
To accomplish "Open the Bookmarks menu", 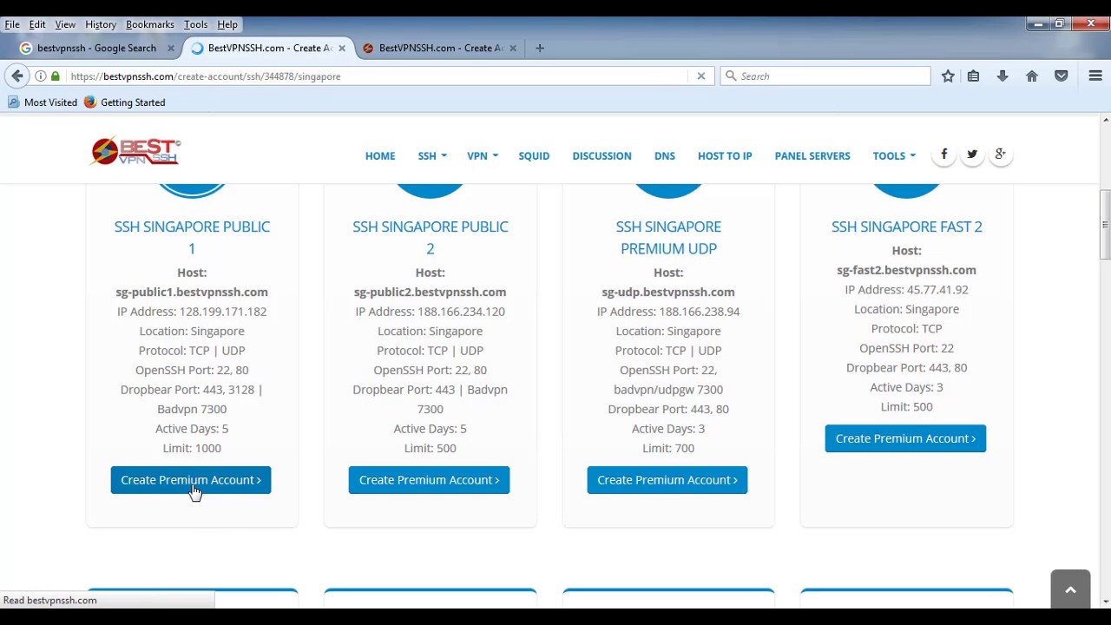I will (x=150, y=24).
